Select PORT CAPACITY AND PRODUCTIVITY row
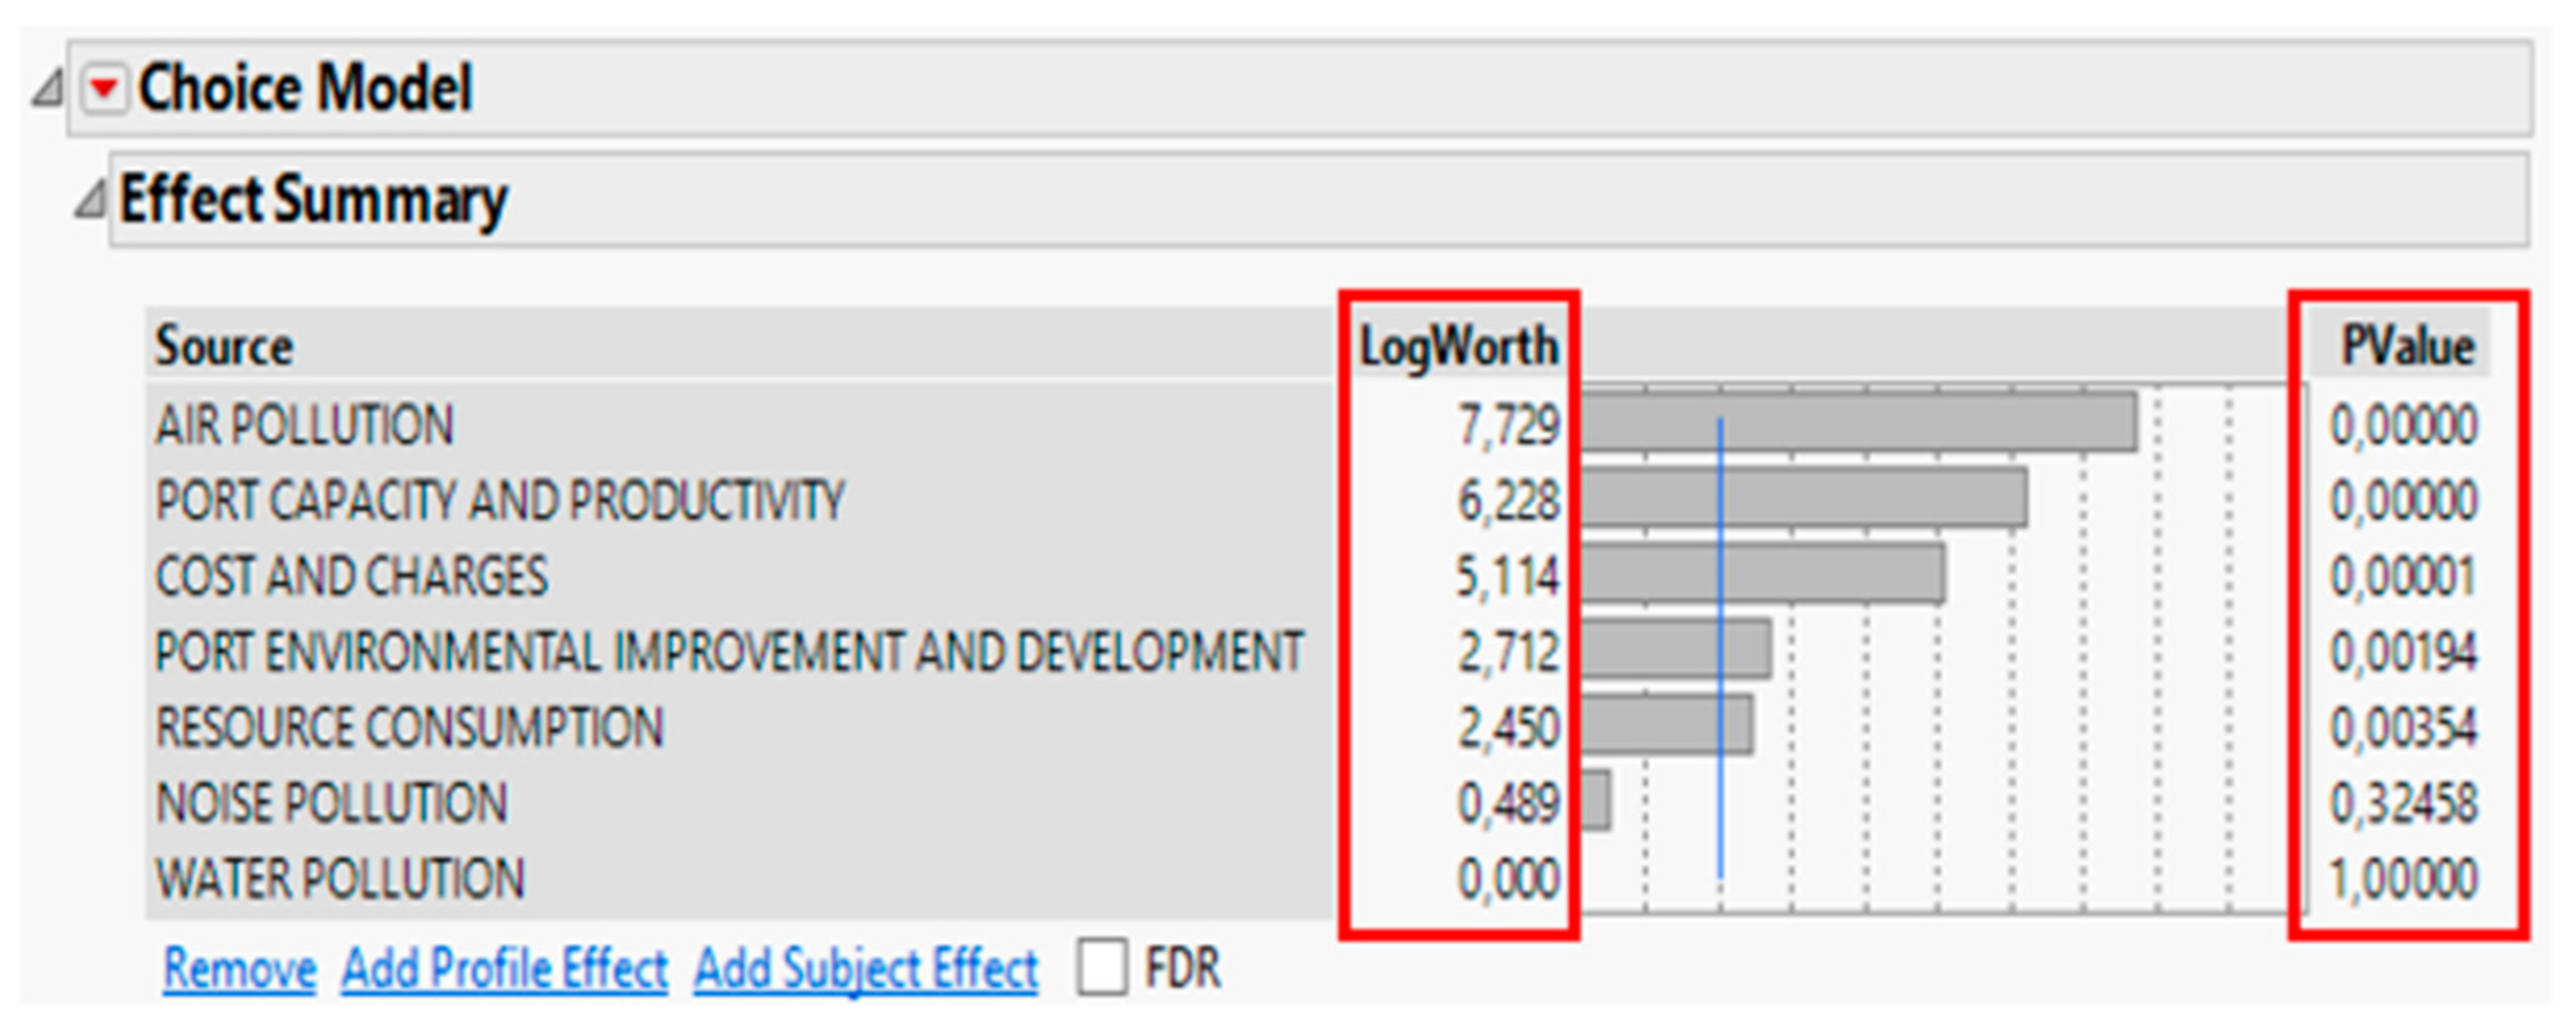Image resolution: width=2576 pixels, height=1030 pixels. (x=500, y=500)
